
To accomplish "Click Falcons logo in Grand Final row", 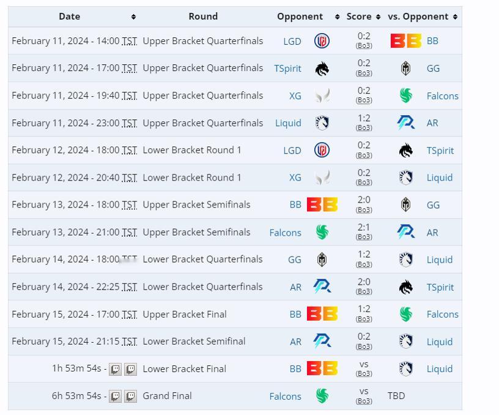I will click(x=322, y=396).
